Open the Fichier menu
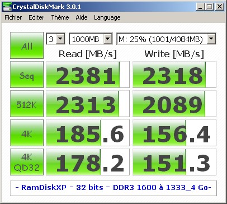 click(x=13, y=17)
